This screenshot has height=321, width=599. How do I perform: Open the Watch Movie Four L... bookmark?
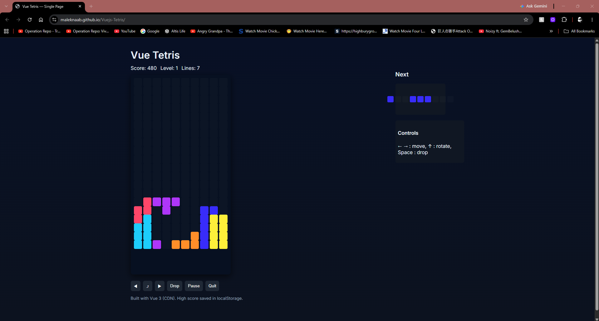pos(404,31)
